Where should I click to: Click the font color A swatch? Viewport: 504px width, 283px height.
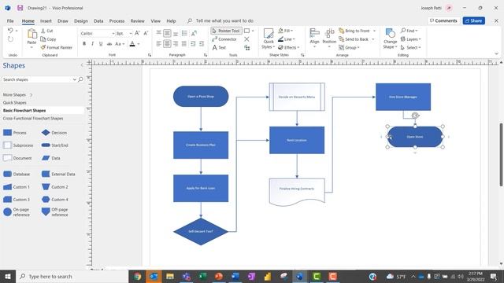[x=132, y=44]
